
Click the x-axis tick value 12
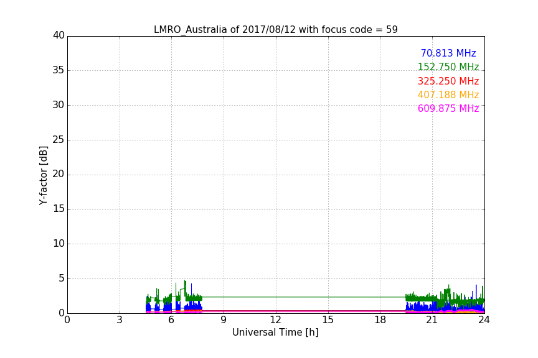(x=276, y=320)
